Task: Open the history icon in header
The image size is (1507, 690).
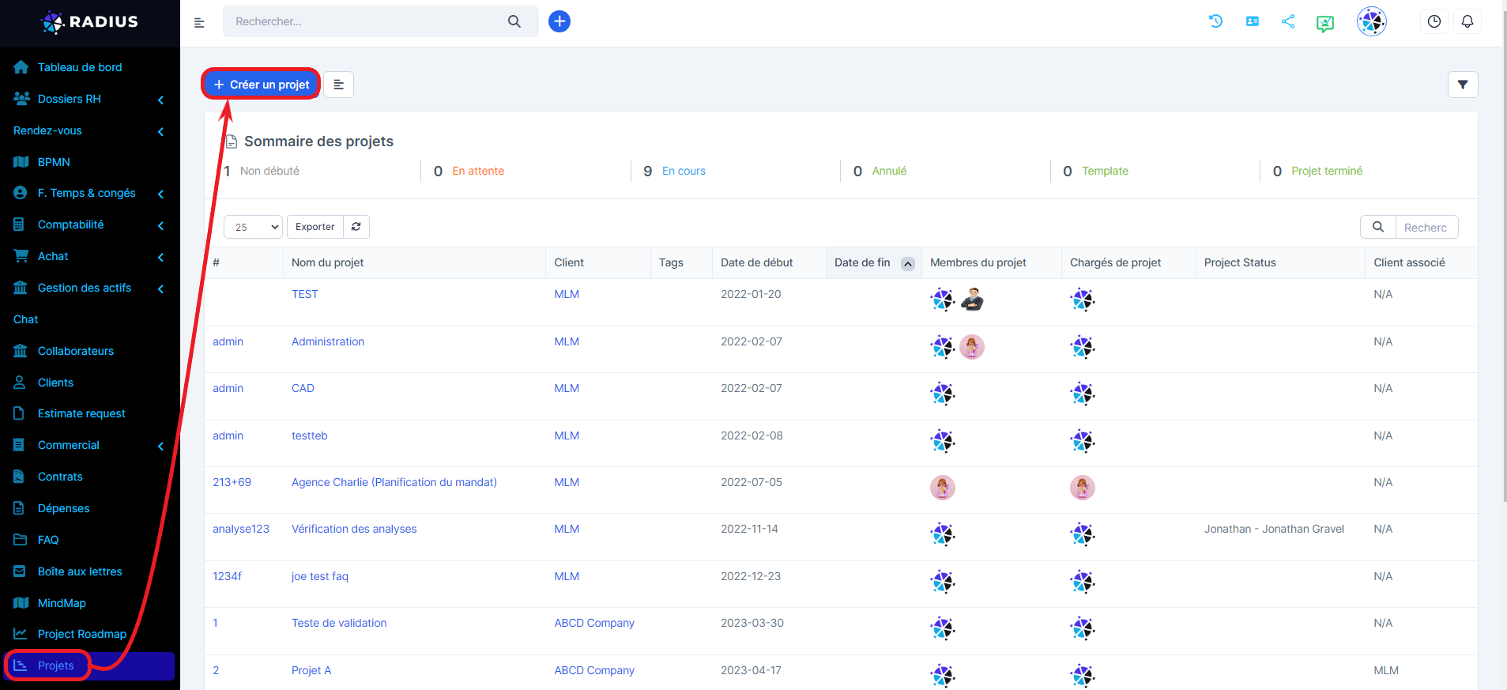Action: [1216, 21]
